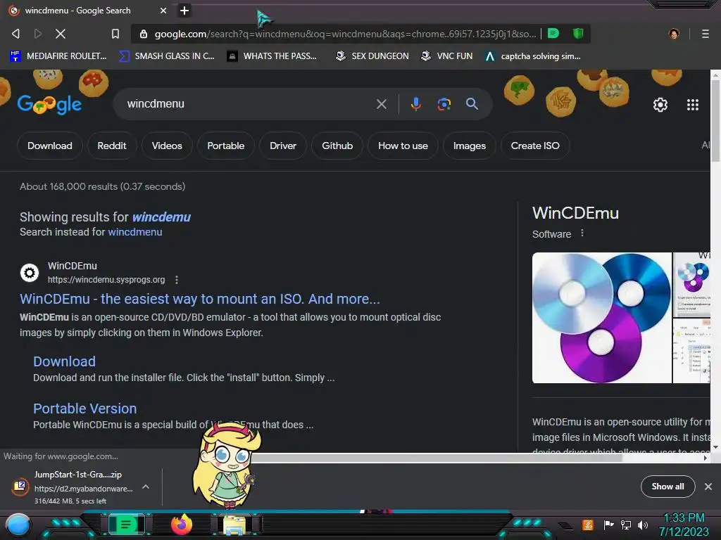Open the Download sitelink
The height and width of the screenshot is (540, 721).
click(x=64, y=361)
